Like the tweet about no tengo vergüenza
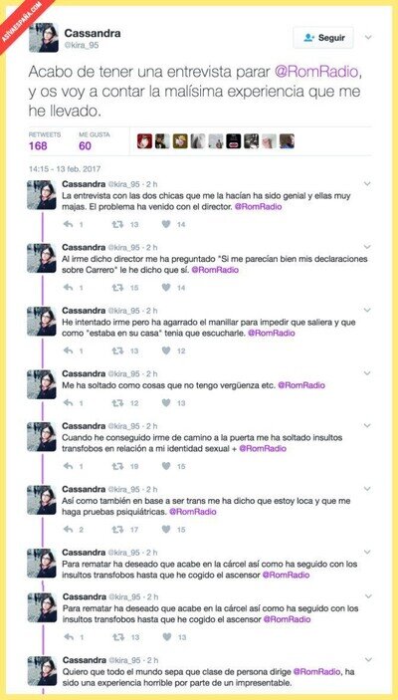Screen dimensions: 398x700 click(166, 403)
